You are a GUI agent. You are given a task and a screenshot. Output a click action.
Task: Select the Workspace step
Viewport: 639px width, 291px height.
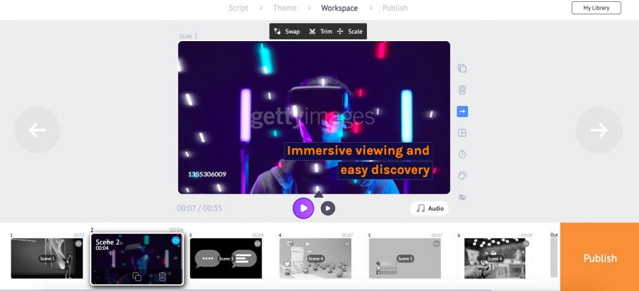(339, 8)
